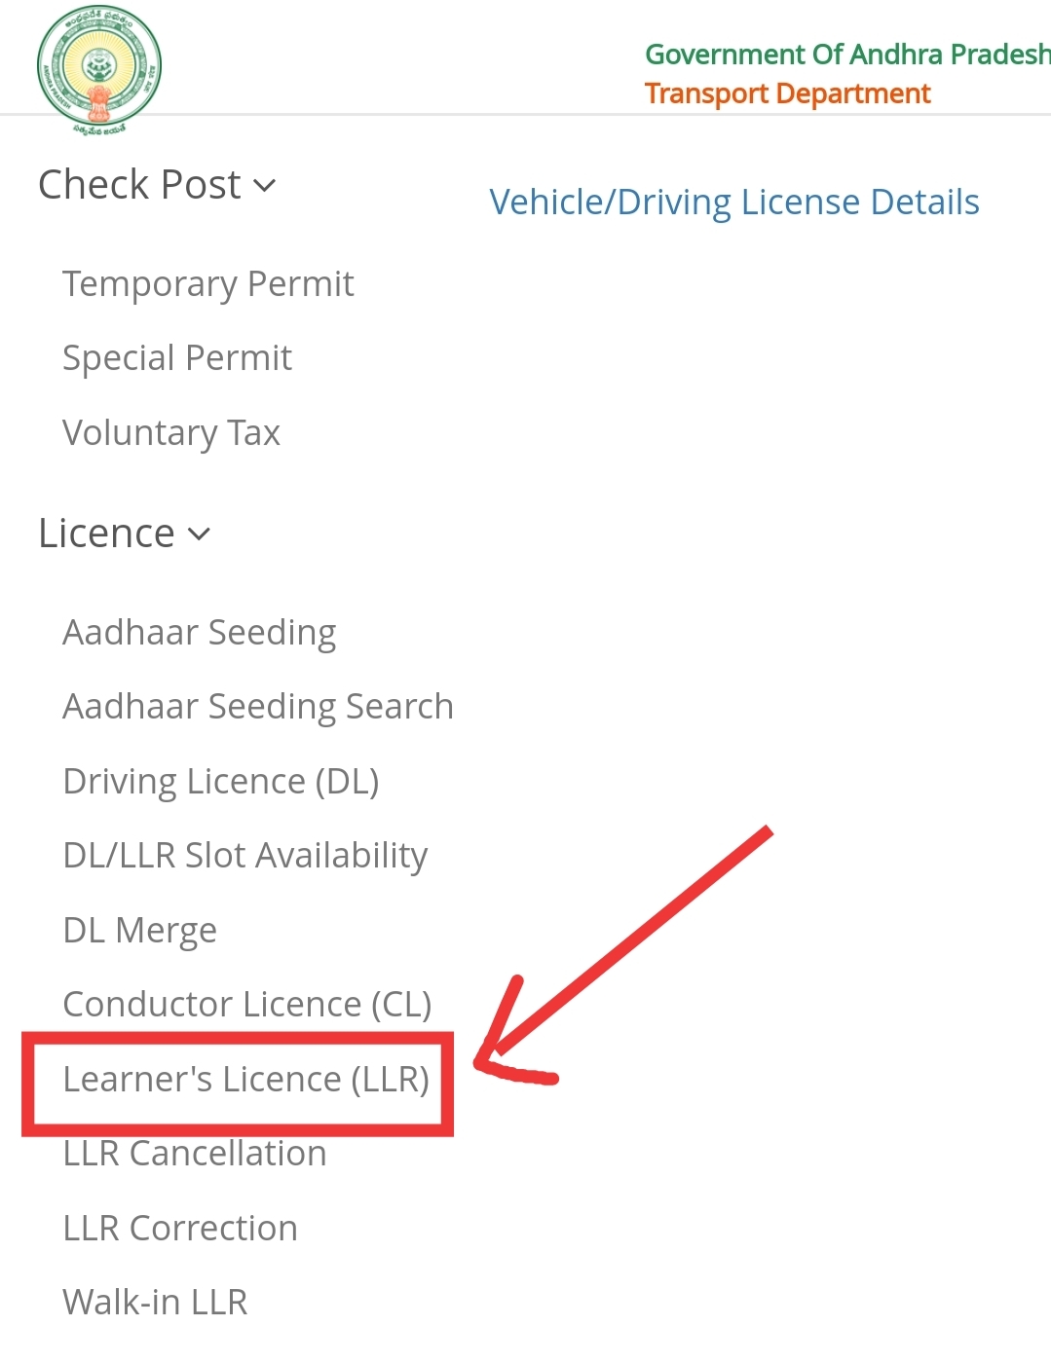
Task: Select Driving Licence (DL)
Action: pos(220,780)
